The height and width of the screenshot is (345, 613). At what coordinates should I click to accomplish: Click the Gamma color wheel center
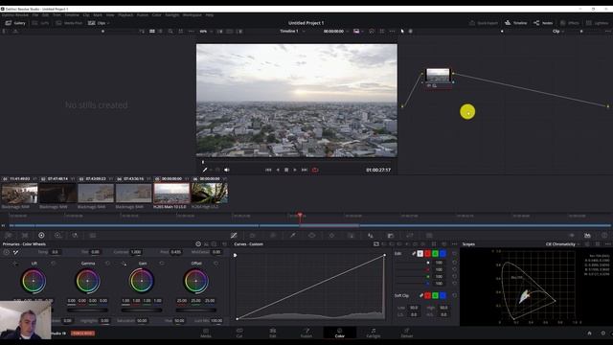click(x=87, y=281)
